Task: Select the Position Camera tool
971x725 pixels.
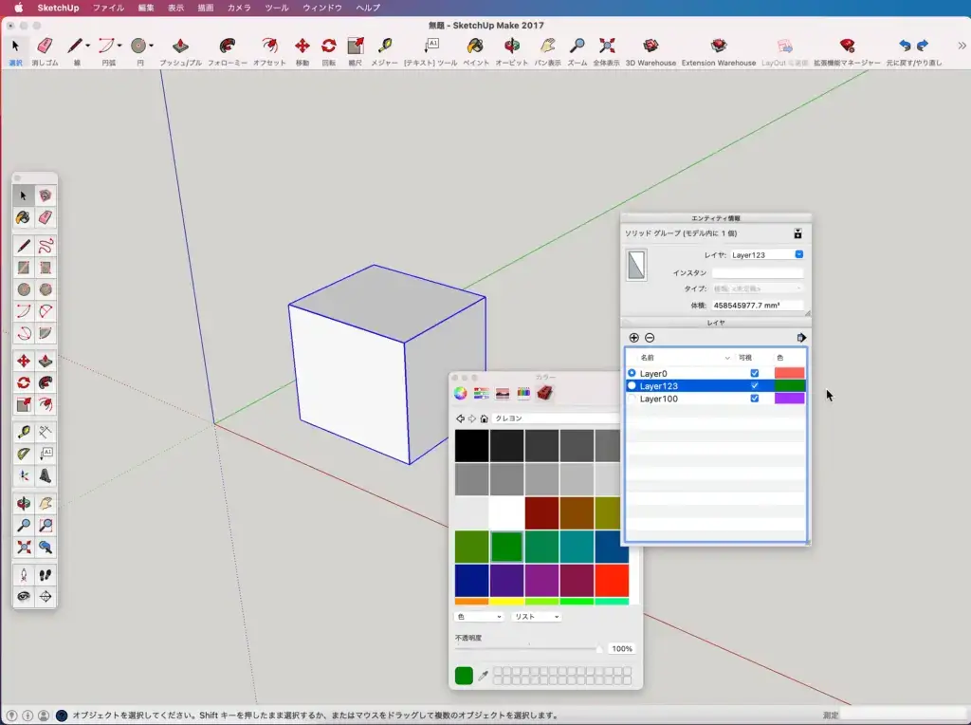Action: click(24, 575)
